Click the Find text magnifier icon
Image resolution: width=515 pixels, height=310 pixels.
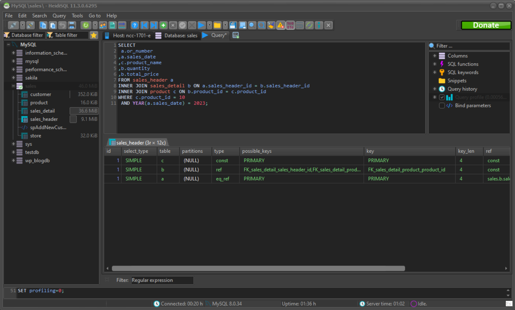pyautogui.click(x=252, y=25)
